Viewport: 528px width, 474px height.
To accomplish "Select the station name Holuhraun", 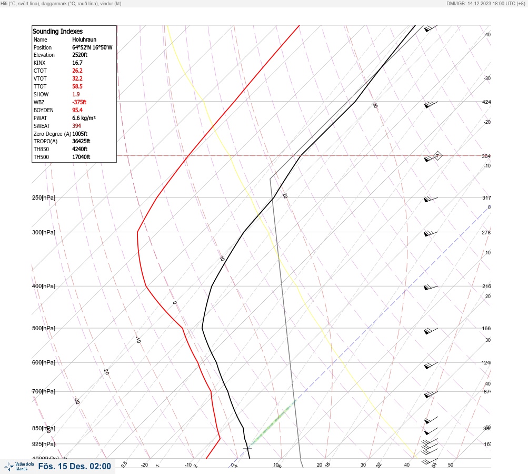I will [x=84, y=39].
